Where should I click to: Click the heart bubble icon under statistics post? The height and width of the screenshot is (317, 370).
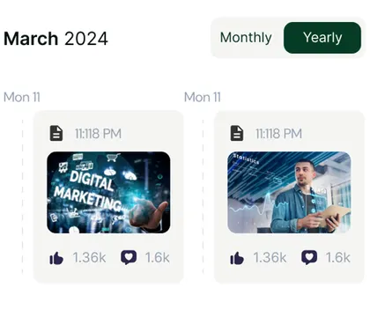(309, 257)
